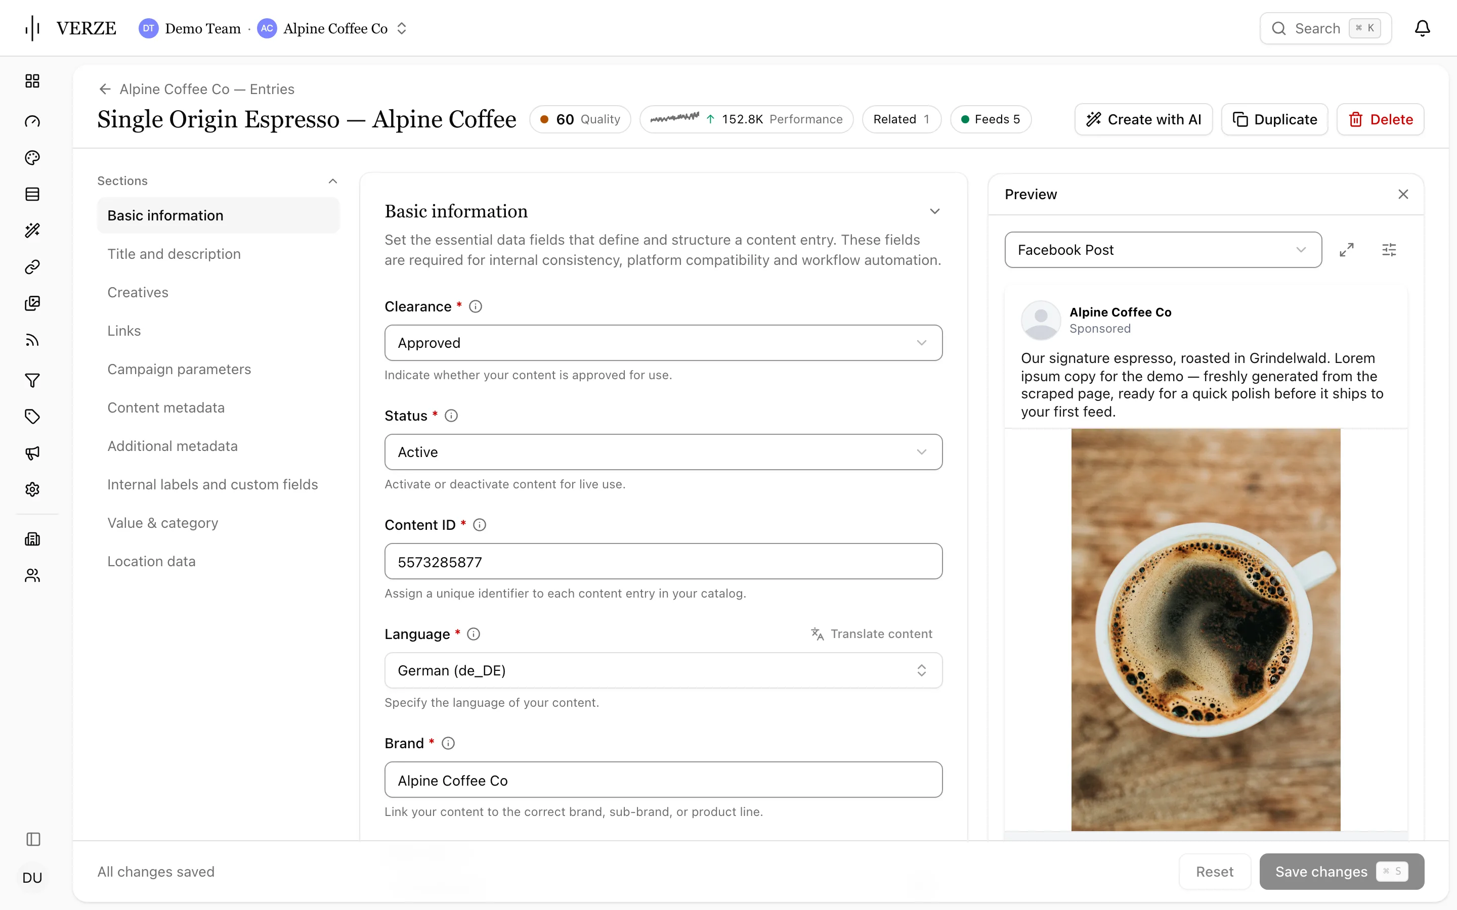Show info tooltip for Clearance
The width and height of the screenshot is (1457, 910).
coord(476,306)
